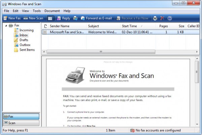Open the File menu

(7, 11)
